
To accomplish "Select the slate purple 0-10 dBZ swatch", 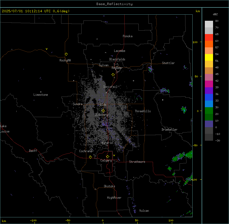I will coord(209,124).
